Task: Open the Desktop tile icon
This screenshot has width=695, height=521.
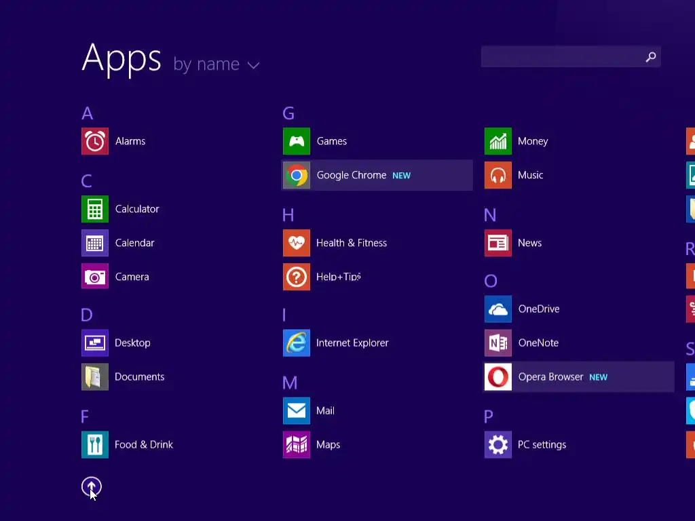Action: (x=95, y=343)
